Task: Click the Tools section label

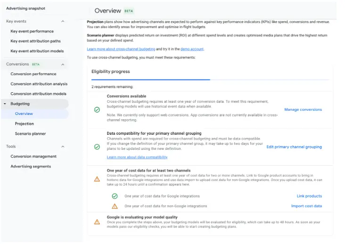Action: [x=11, y=146]
